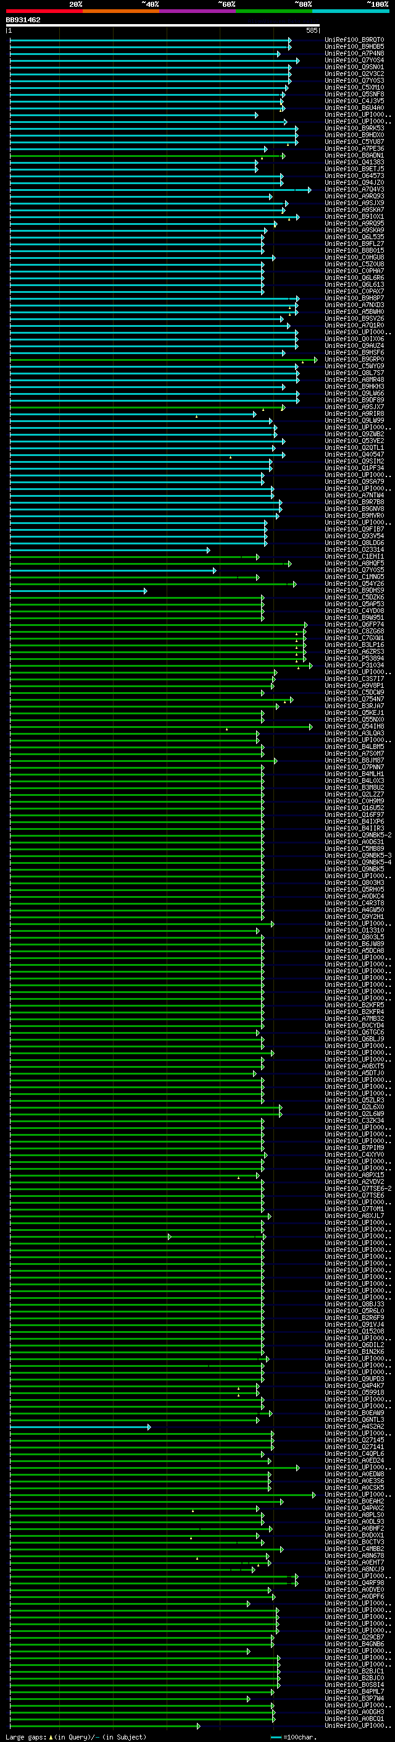Image resolution: width=395 pixels, height=1742 pixels.
Task: Select the UniRef100_C5XM10 entry
Action: point(354,87)
